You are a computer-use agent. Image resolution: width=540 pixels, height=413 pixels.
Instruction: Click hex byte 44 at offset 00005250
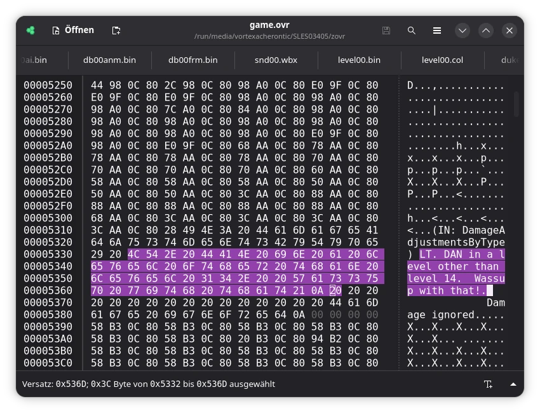coord(97,85)
